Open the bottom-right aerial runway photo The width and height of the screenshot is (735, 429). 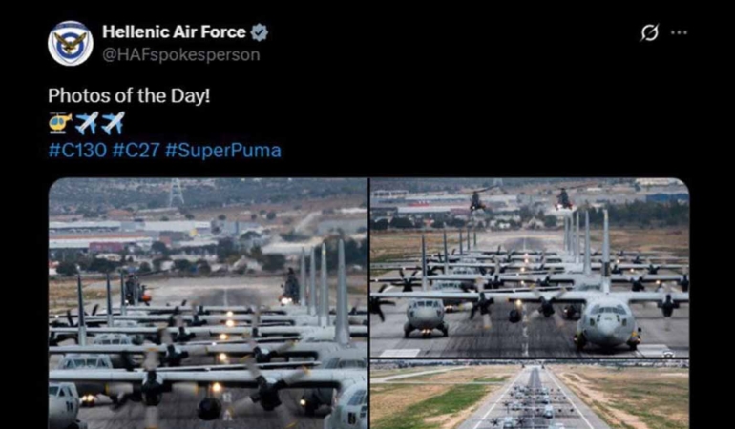click(530, 395)
